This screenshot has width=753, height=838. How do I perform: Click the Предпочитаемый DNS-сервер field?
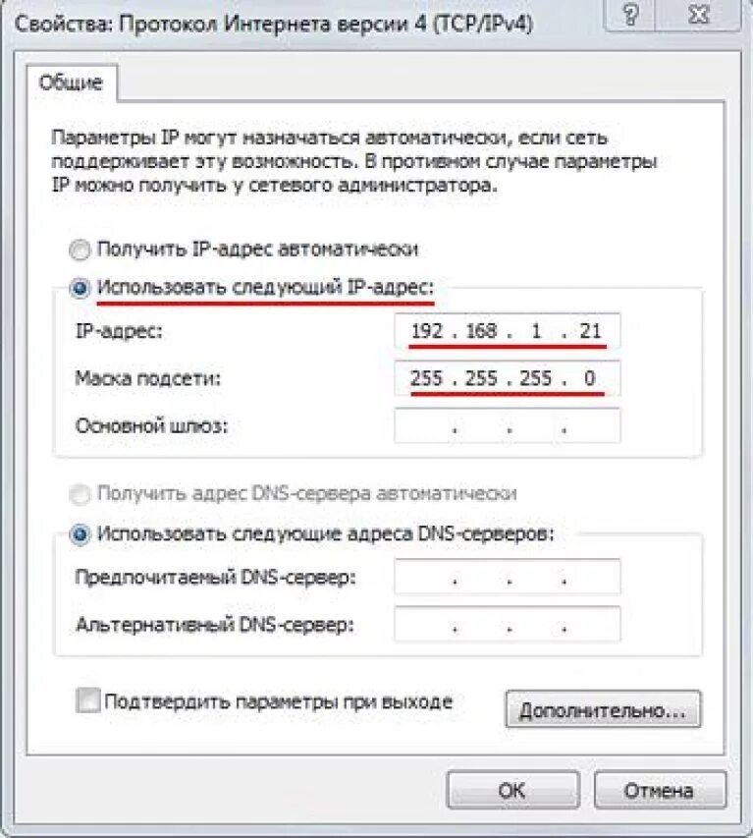[508, 577]
